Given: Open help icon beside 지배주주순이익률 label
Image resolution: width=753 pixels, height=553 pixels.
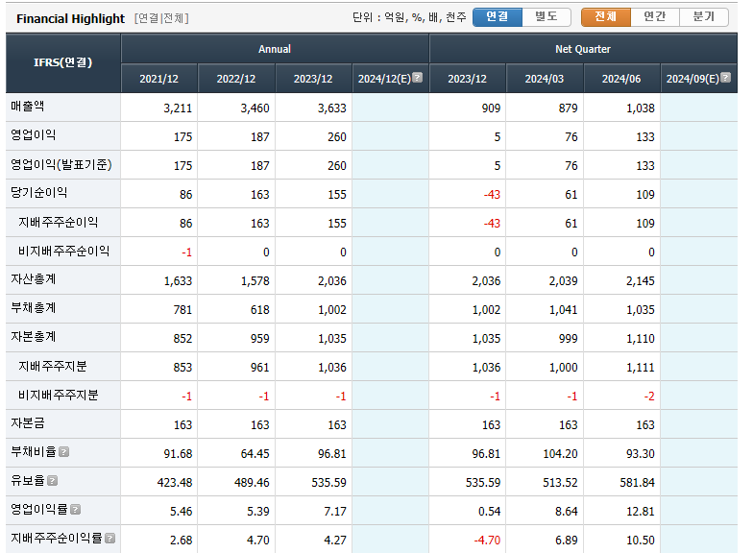Looking at the screenshot, I should tap(109, 539).
